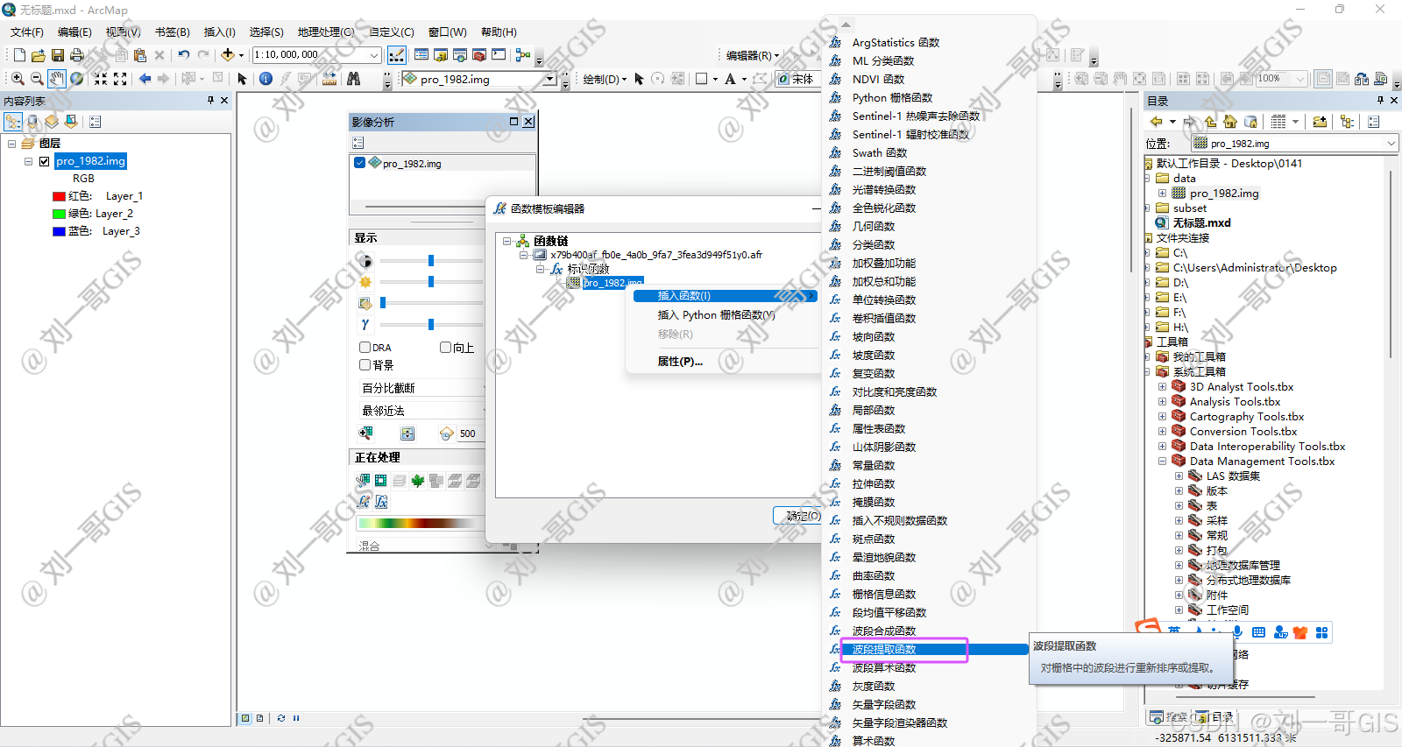The width and height of the screenshot is (1402, 747).
Task: Open the Editor toolbar icon
Action: [x=397, y=55]
